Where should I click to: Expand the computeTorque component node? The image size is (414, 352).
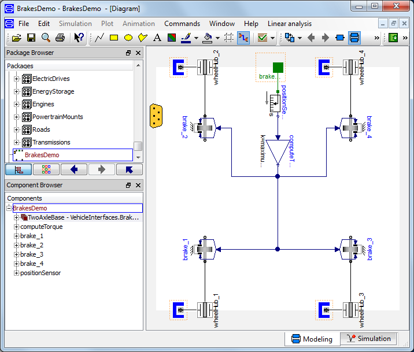pos(16,227)
